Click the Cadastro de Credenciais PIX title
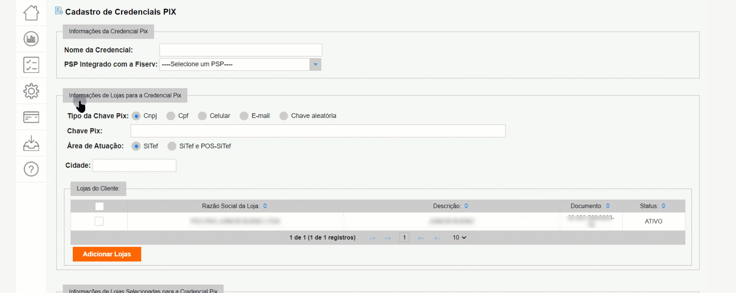This screenshot has height=293, width=736. point(121,12)
